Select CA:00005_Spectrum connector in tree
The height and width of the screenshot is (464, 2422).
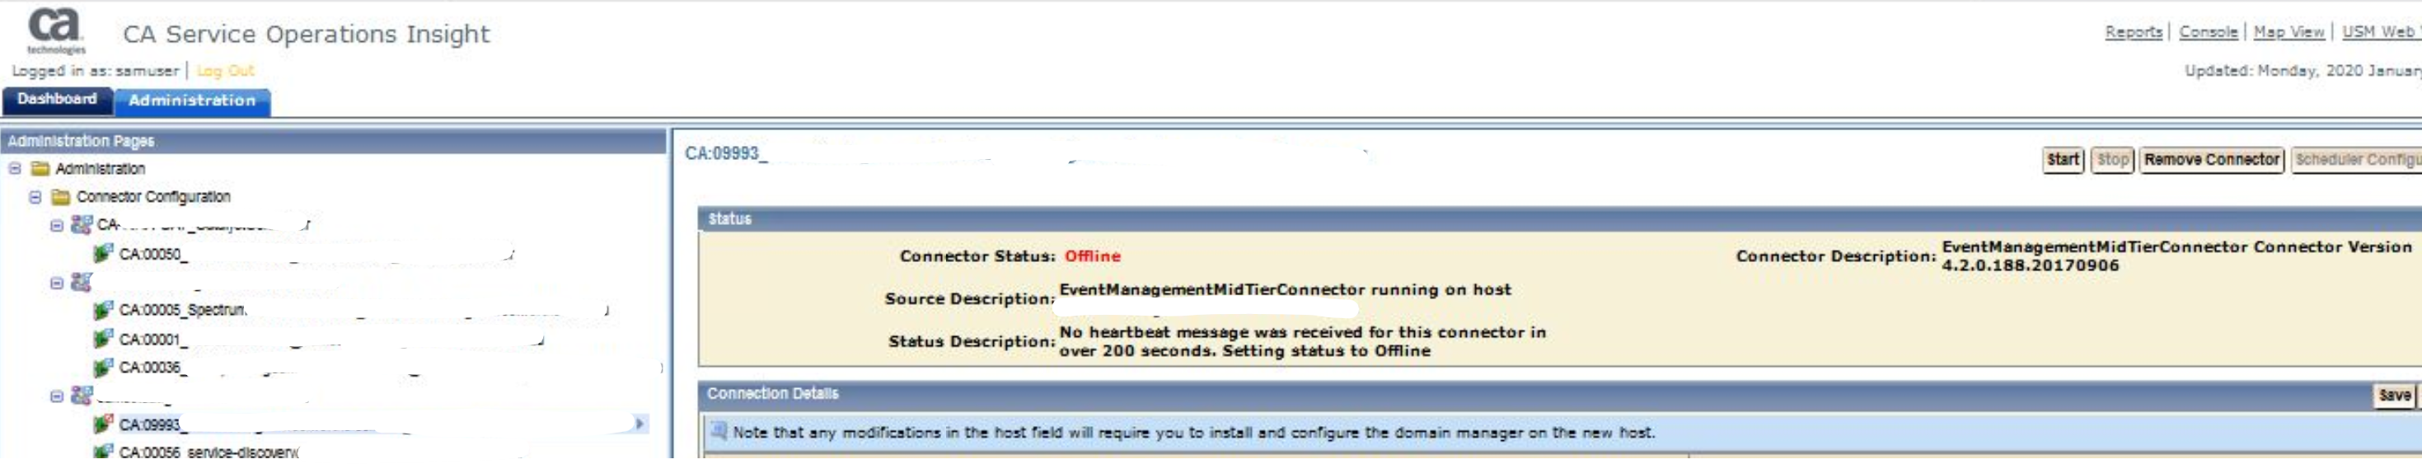pyautogui.click(x=182, y=312)
